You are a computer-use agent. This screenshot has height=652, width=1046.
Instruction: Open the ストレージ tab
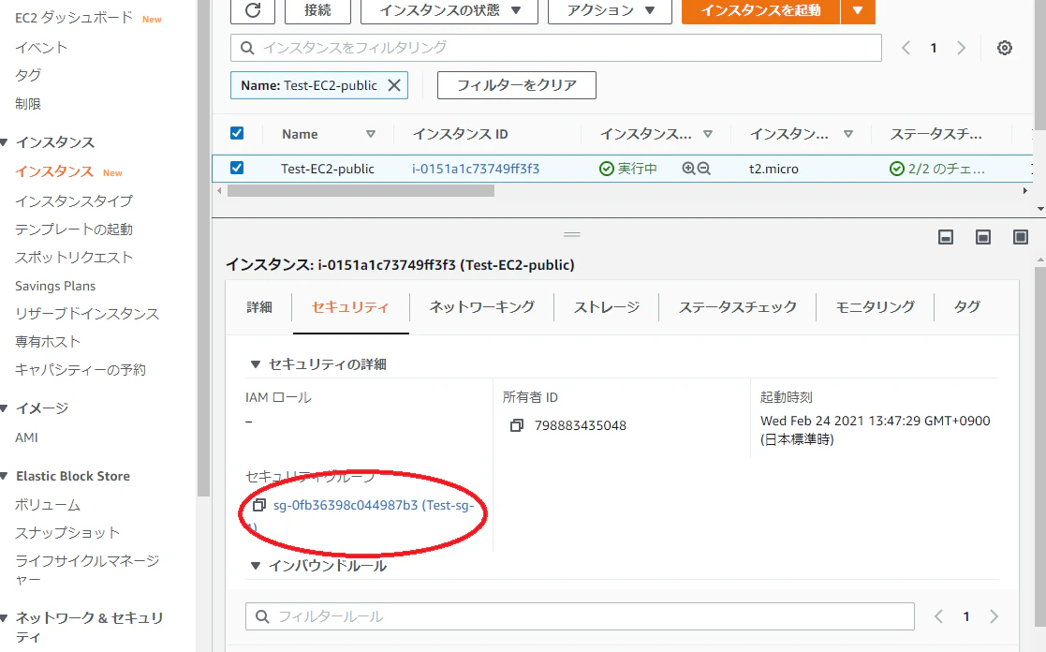pos(607,307)
